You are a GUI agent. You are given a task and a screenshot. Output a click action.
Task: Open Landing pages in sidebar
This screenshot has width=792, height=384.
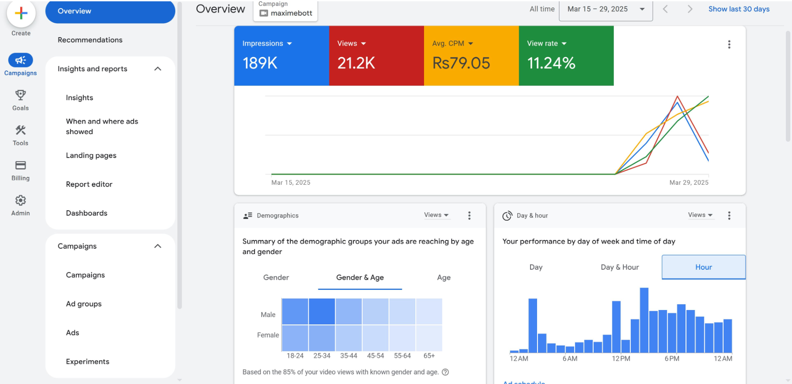pyautogui.click(x=91, y=155)
